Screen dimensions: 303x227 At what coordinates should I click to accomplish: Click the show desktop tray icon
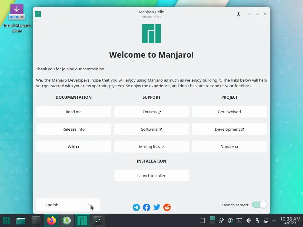(202, 220)
